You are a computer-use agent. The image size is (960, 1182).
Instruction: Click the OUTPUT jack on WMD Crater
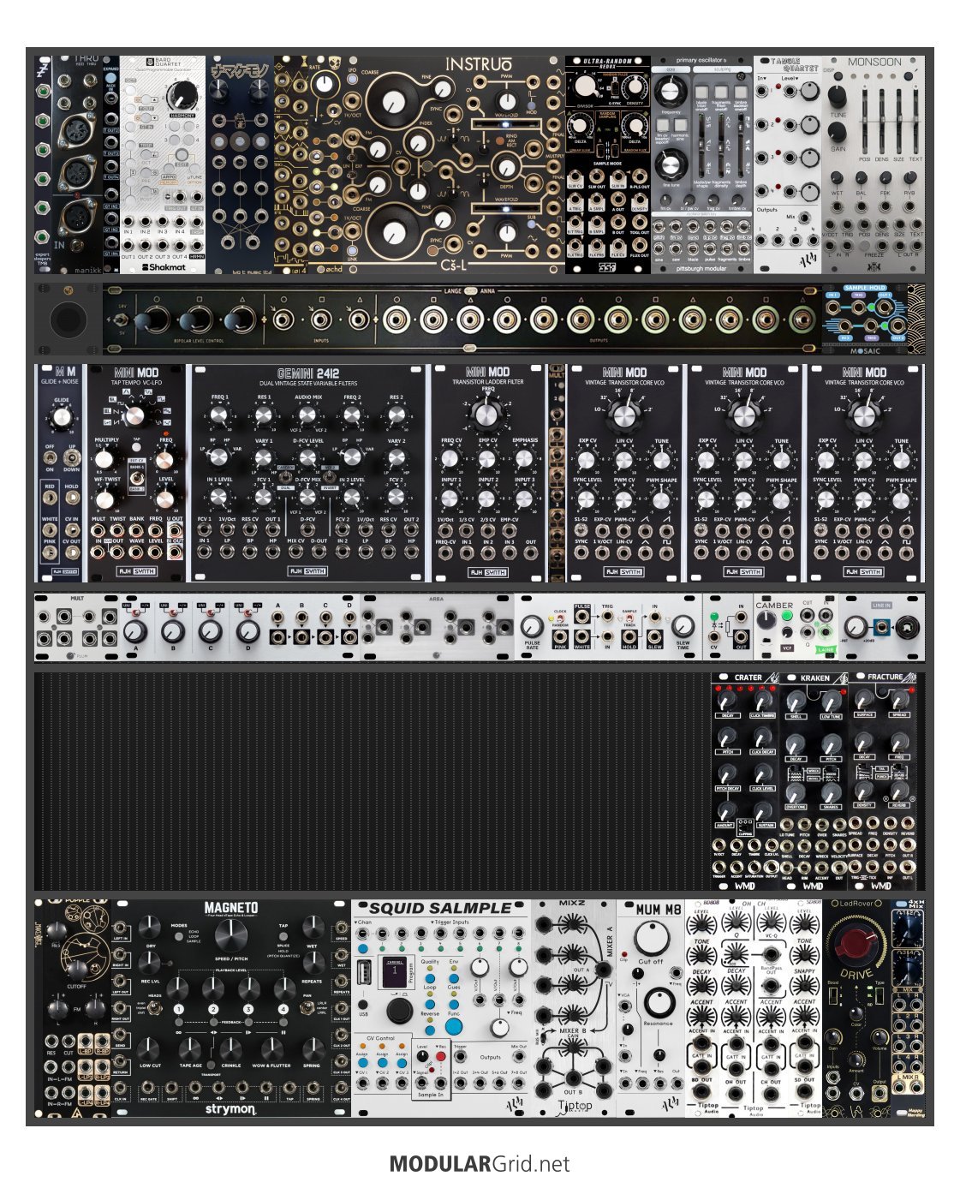coord(771,867)
